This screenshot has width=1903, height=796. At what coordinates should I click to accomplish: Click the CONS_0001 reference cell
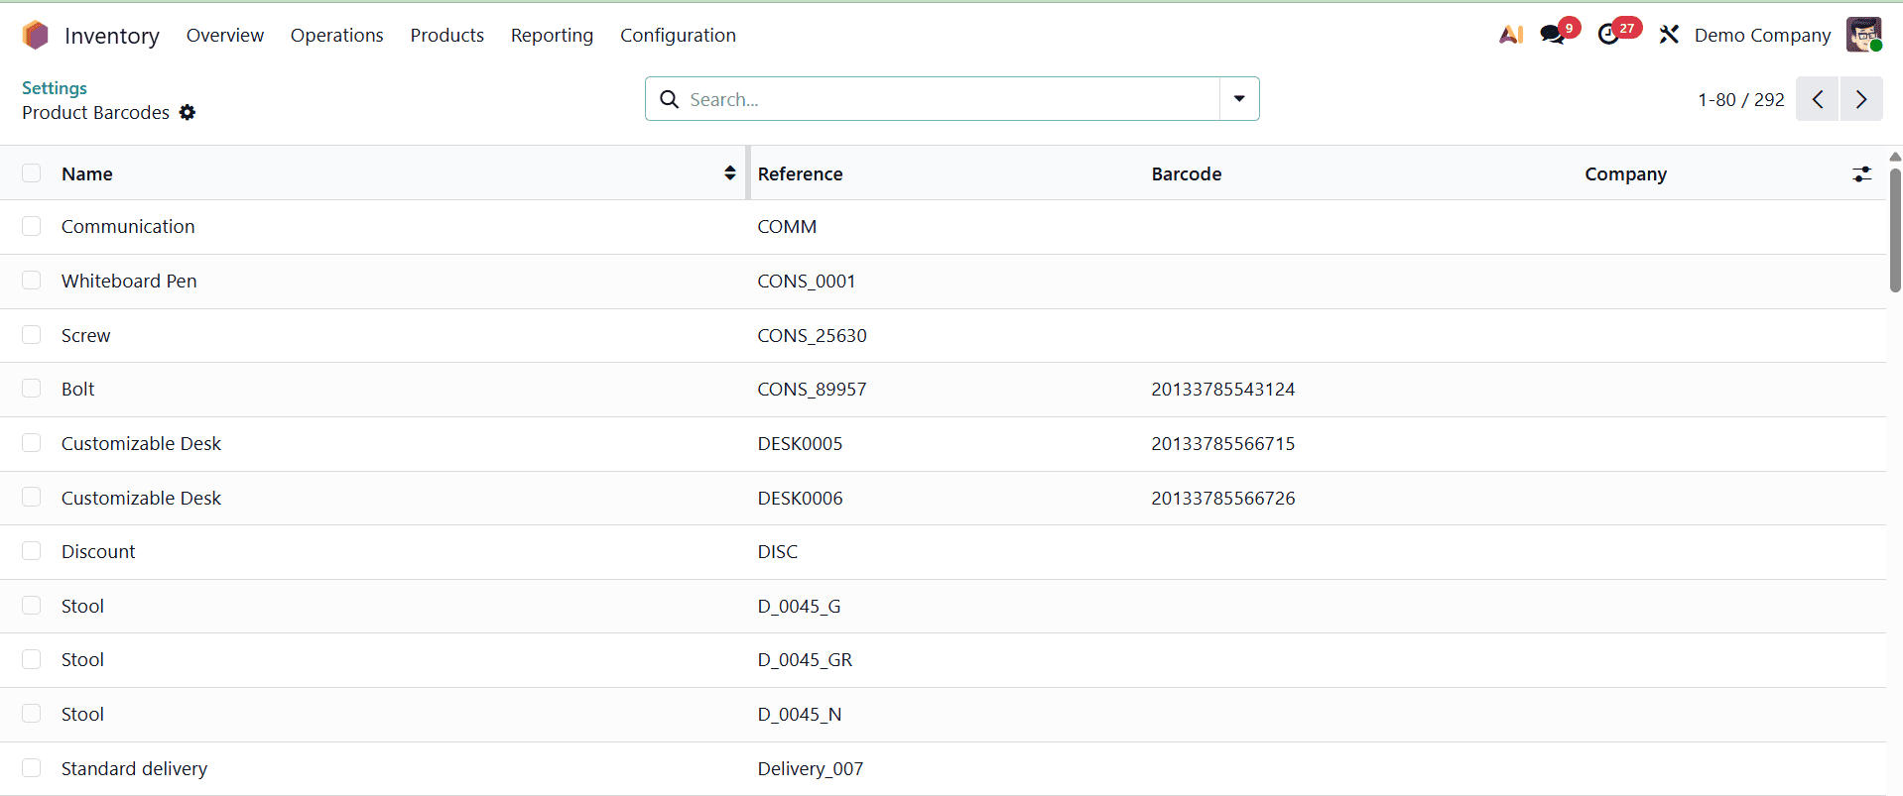(807, 281)
